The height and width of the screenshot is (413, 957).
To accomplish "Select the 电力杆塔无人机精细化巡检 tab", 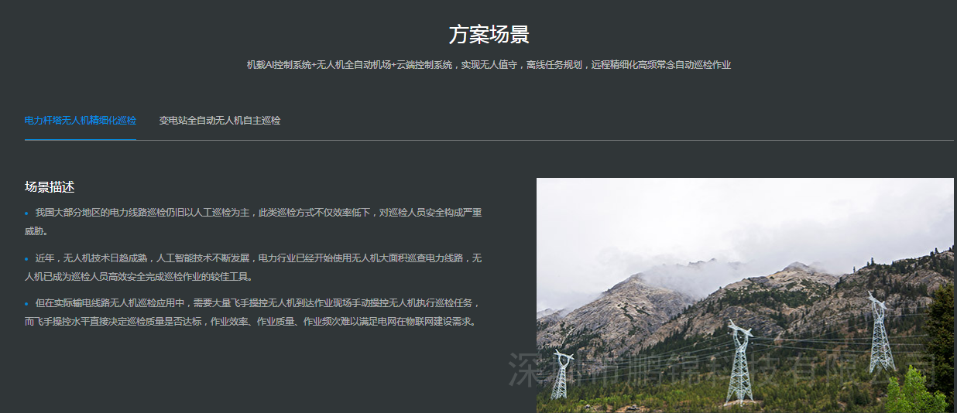I will 81,121.
